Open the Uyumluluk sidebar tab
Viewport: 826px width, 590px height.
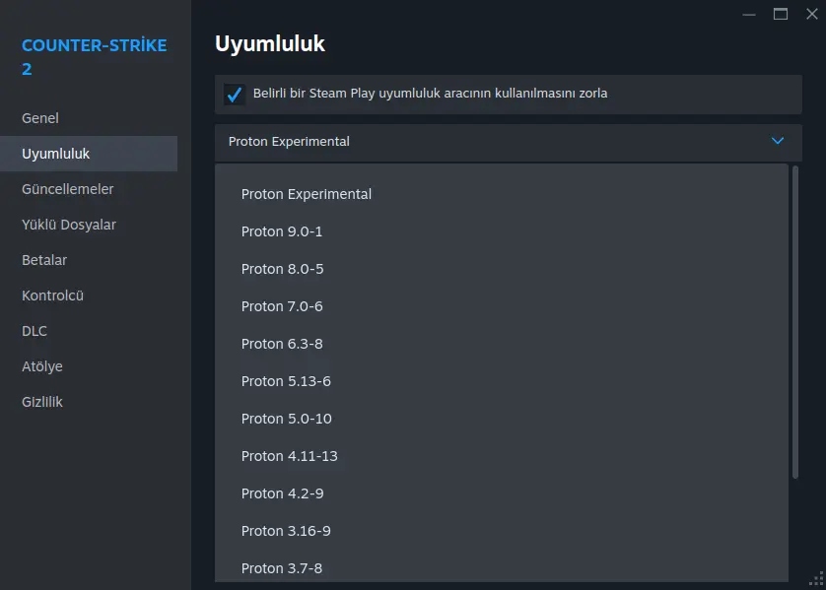pos(89,154)
